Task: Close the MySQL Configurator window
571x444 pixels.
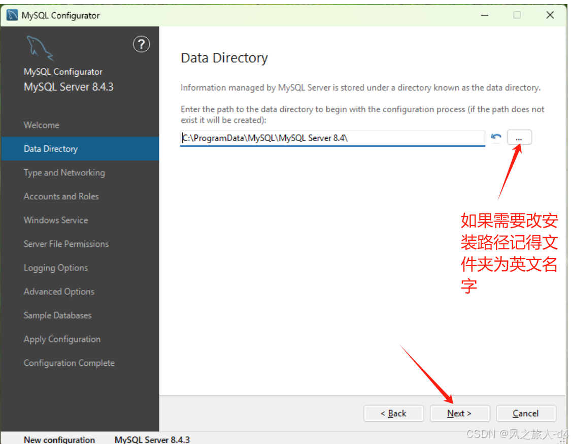Action: 550,15
